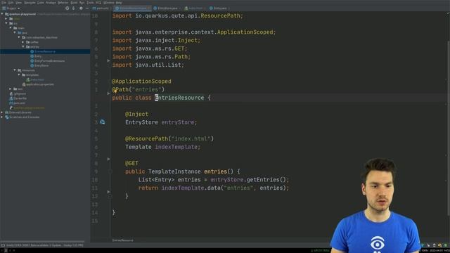Open the Edit menu
The height and width of the screenshot is (253, 450).
(11, 3)
